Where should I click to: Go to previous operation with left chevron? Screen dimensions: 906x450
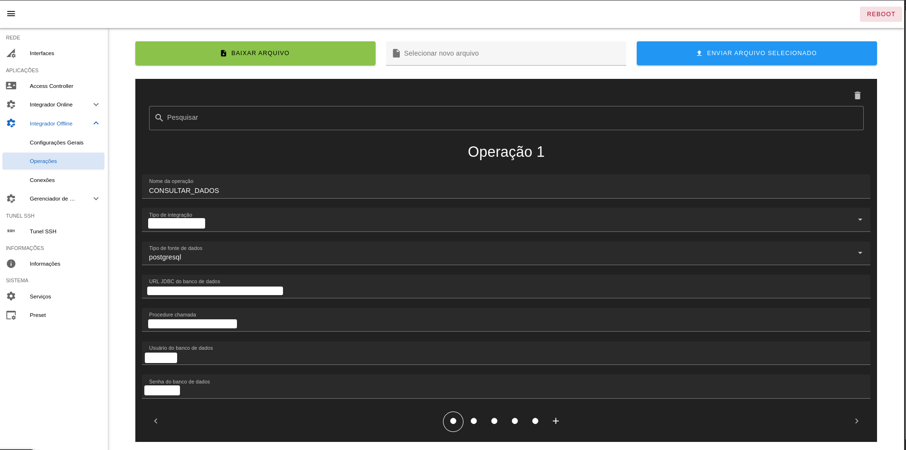coord(156,421)
